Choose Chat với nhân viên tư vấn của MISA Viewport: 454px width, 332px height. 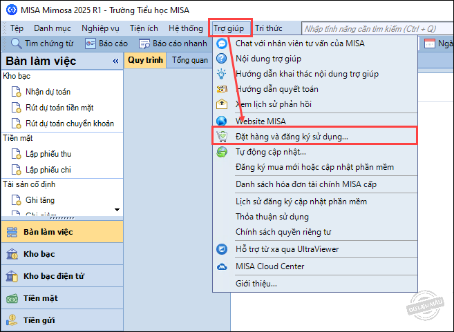315,43
